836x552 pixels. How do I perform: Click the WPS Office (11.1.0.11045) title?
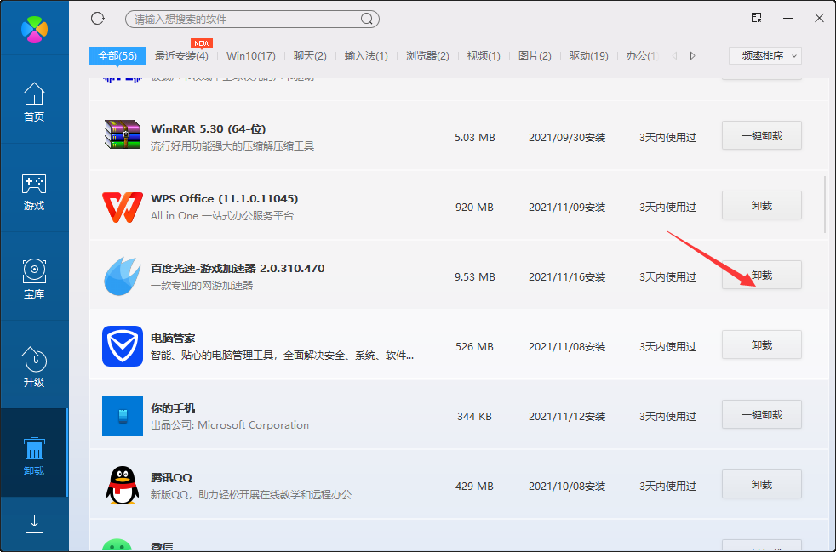pyautogui.click(x=225, y=199)
